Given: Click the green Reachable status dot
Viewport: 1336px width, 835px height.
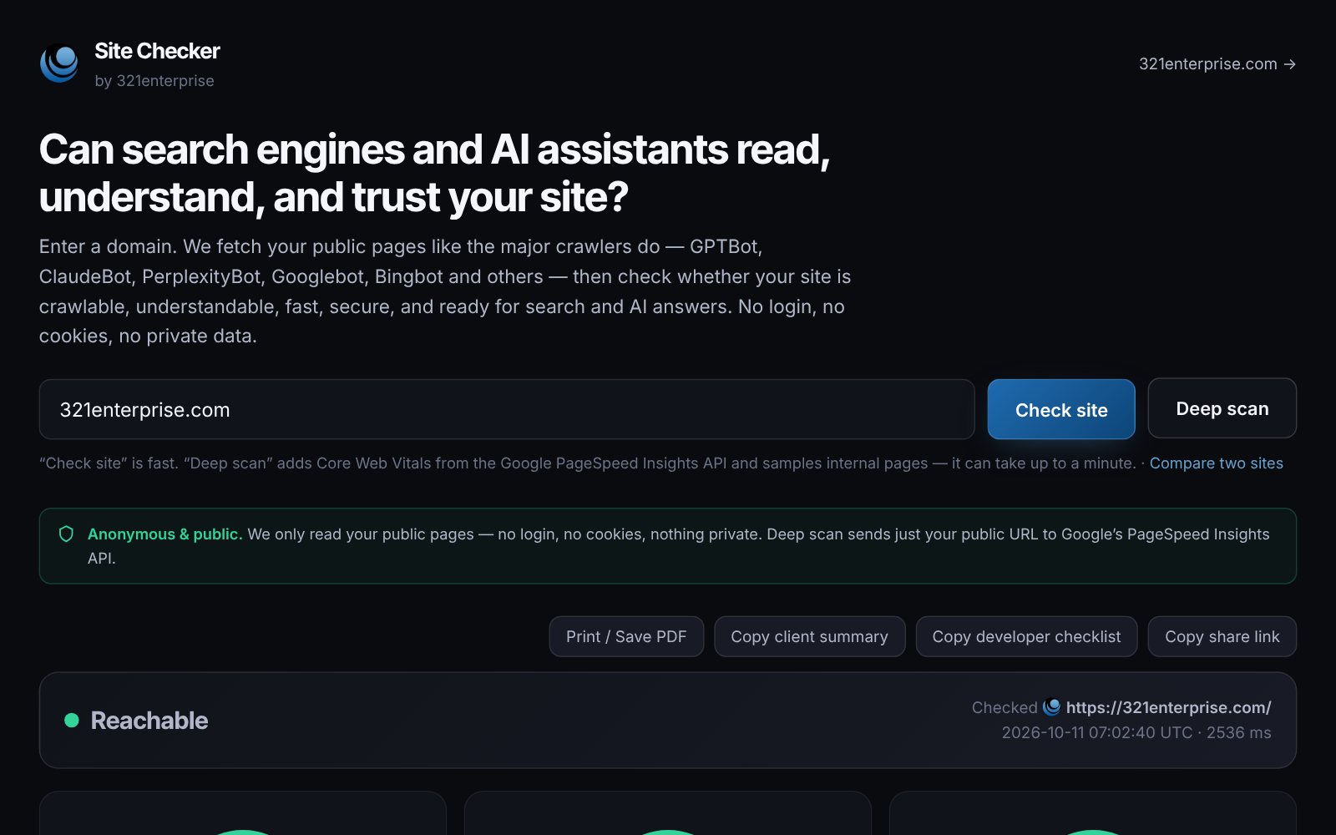Looking at the screenshot, I should (72, 721).
